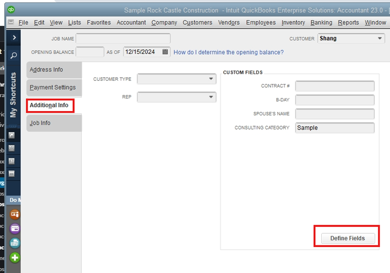
Task: Click the teal round printer icon
Action: click(15, 243)
